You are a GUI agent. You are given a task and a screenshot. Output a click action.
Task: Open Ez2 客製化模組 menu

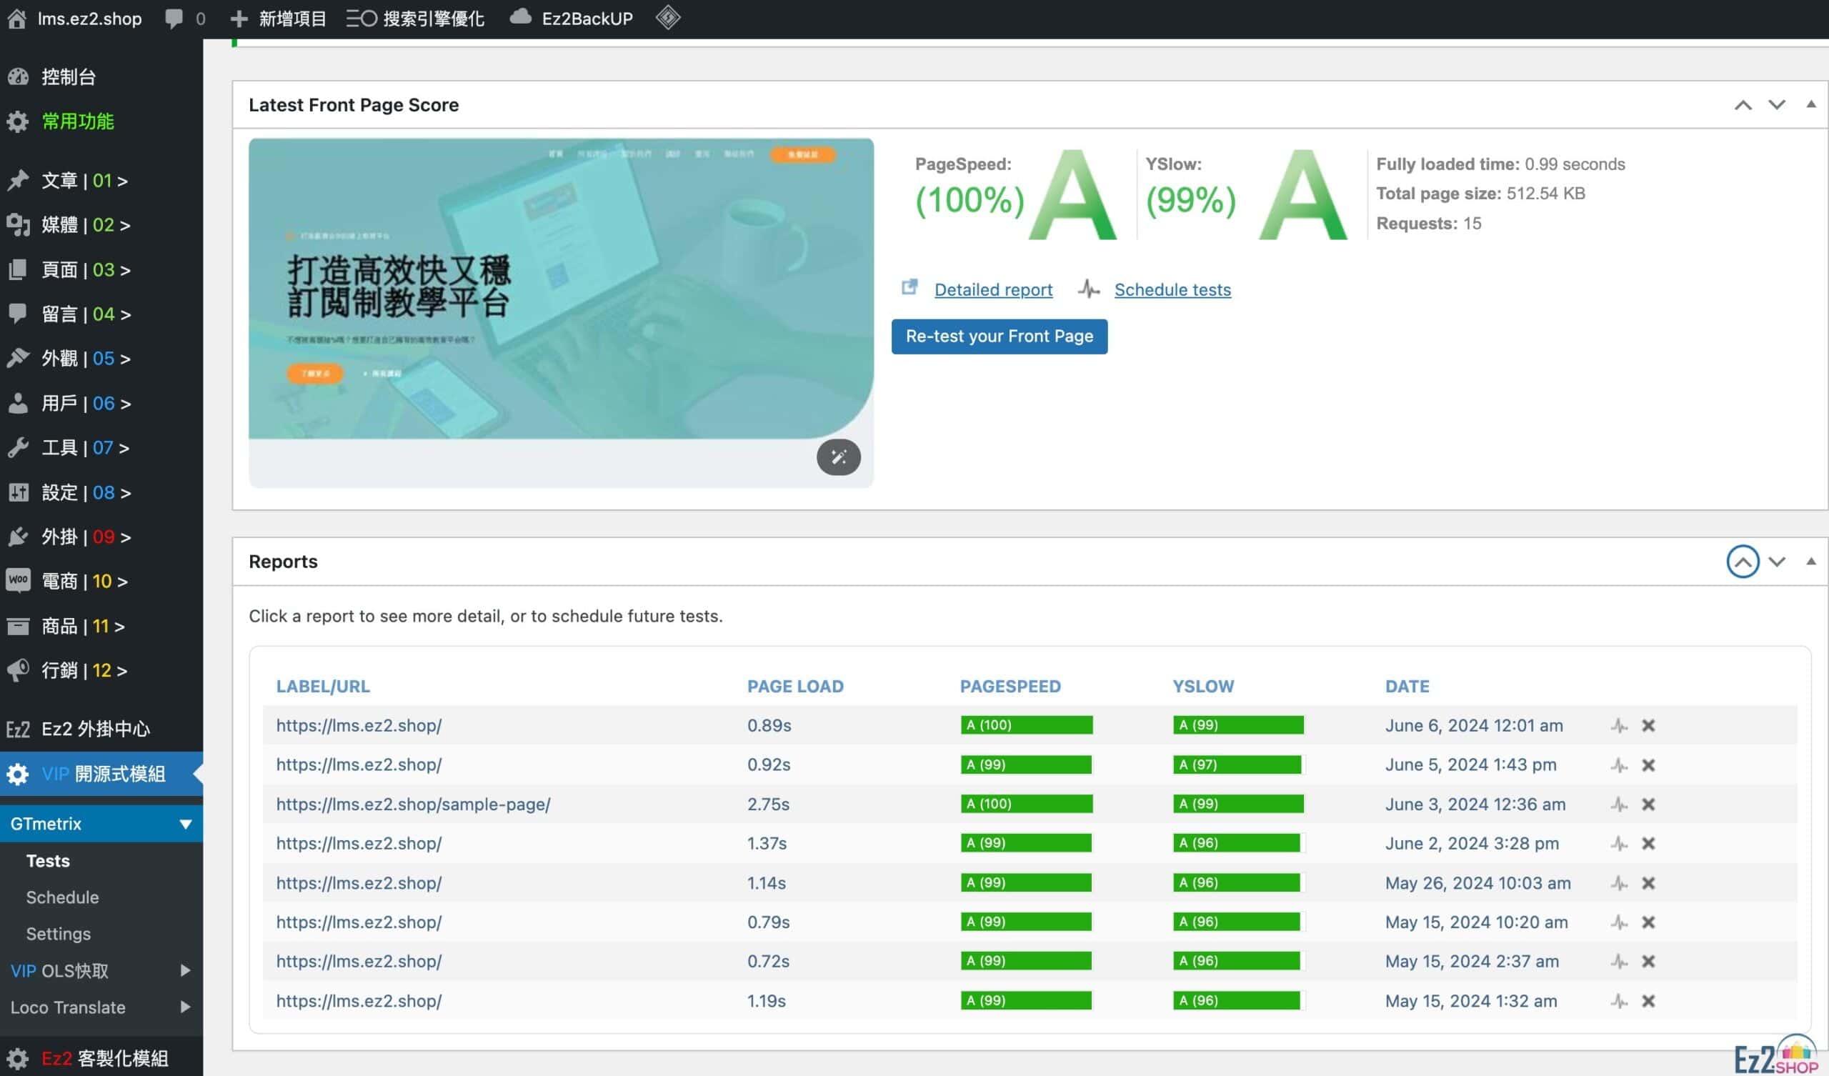coord(101,1058)
